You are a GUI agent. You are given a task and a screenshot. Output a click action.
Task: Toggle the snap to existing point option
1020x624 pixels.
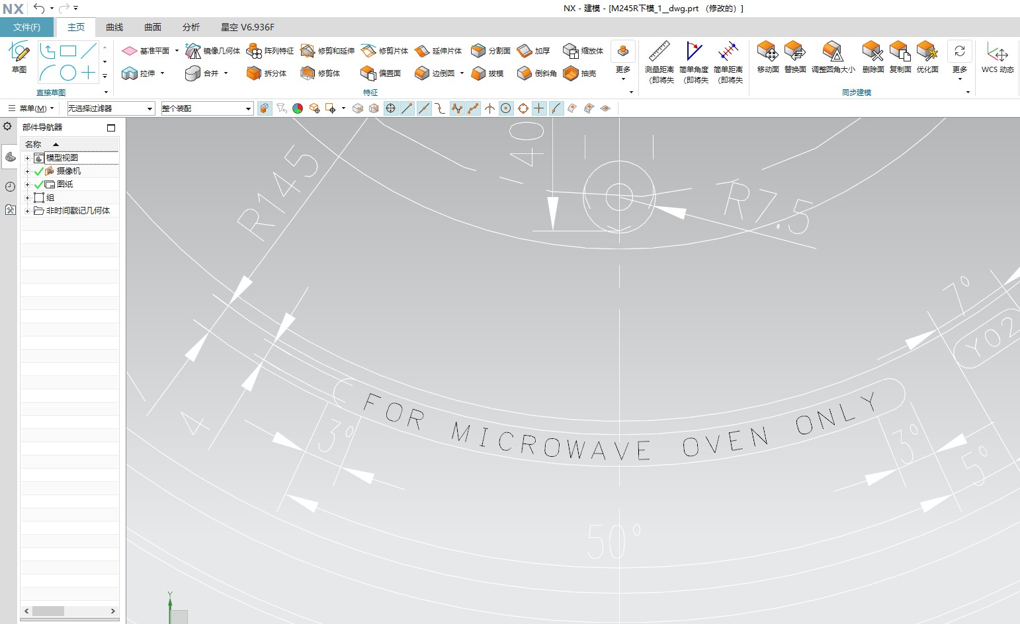pyautogui.click(x=539, y=108)
